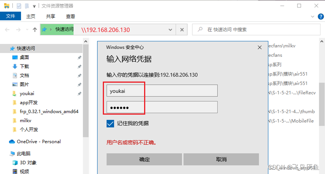Click the pin icon next to 图片
Image resolution: width=325 pixels, height=174 pixels.
click(79, 85)
